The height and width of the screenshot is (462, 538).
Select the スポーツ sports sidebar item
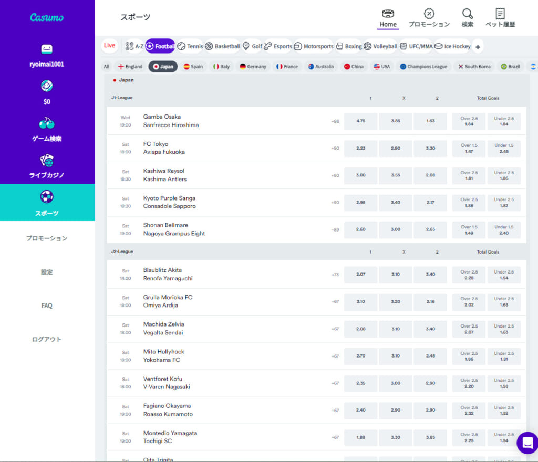click(47, 203)
